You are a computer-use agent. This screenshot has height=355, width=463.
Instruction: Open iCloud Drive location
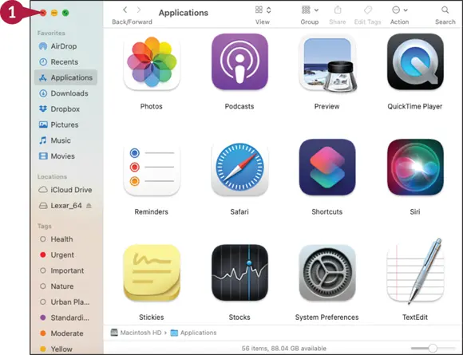(x=65, y=190)
